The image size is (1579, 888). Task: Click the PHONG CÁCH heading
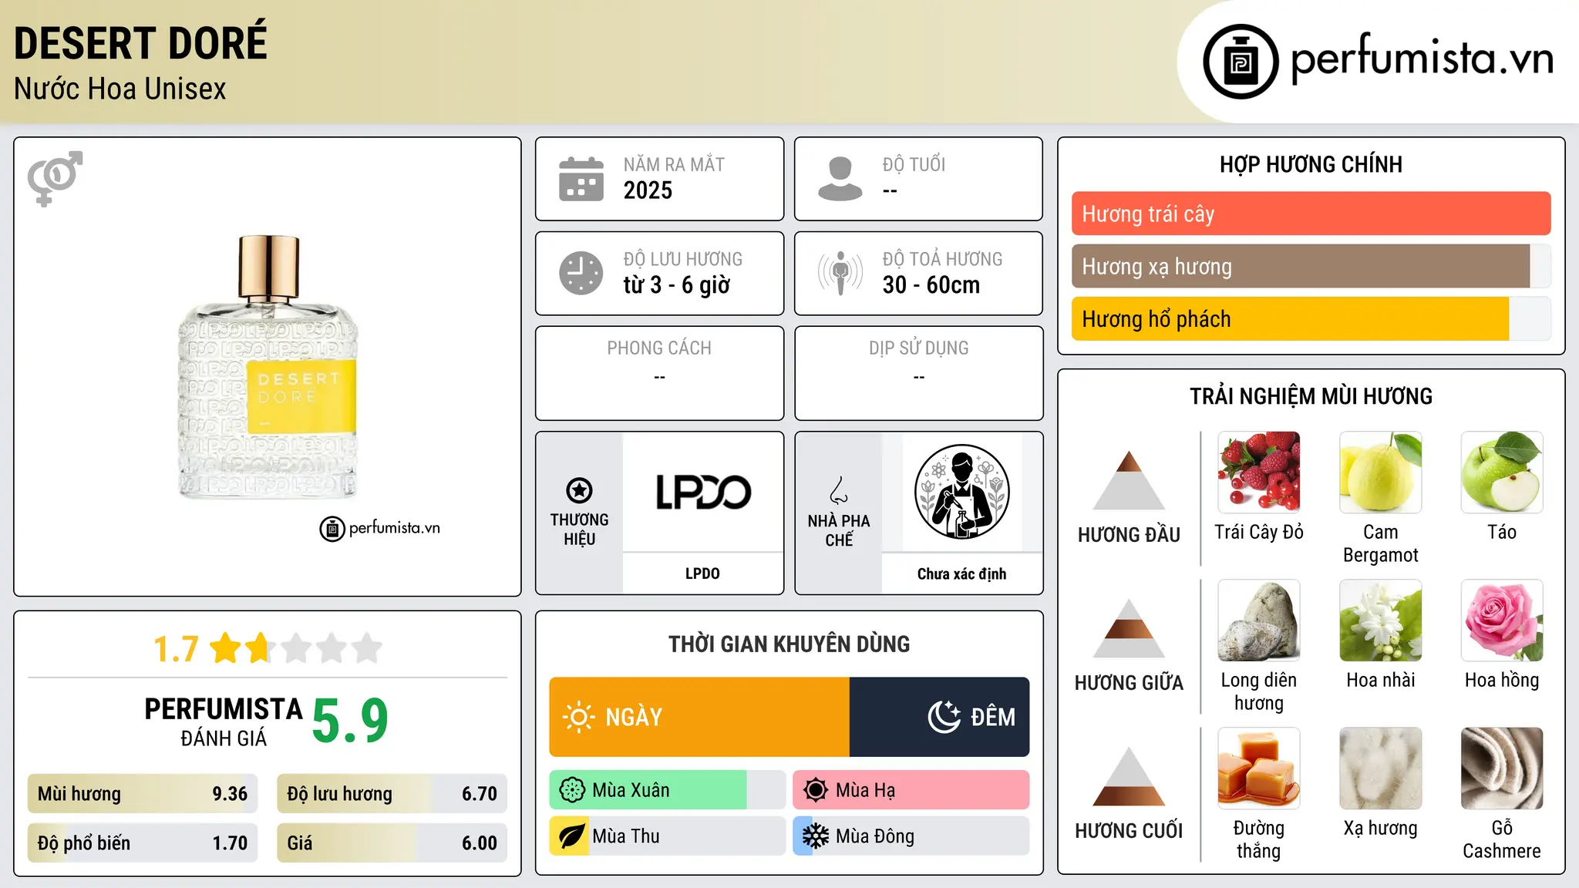pyautogui.click(x=659, y=348)
